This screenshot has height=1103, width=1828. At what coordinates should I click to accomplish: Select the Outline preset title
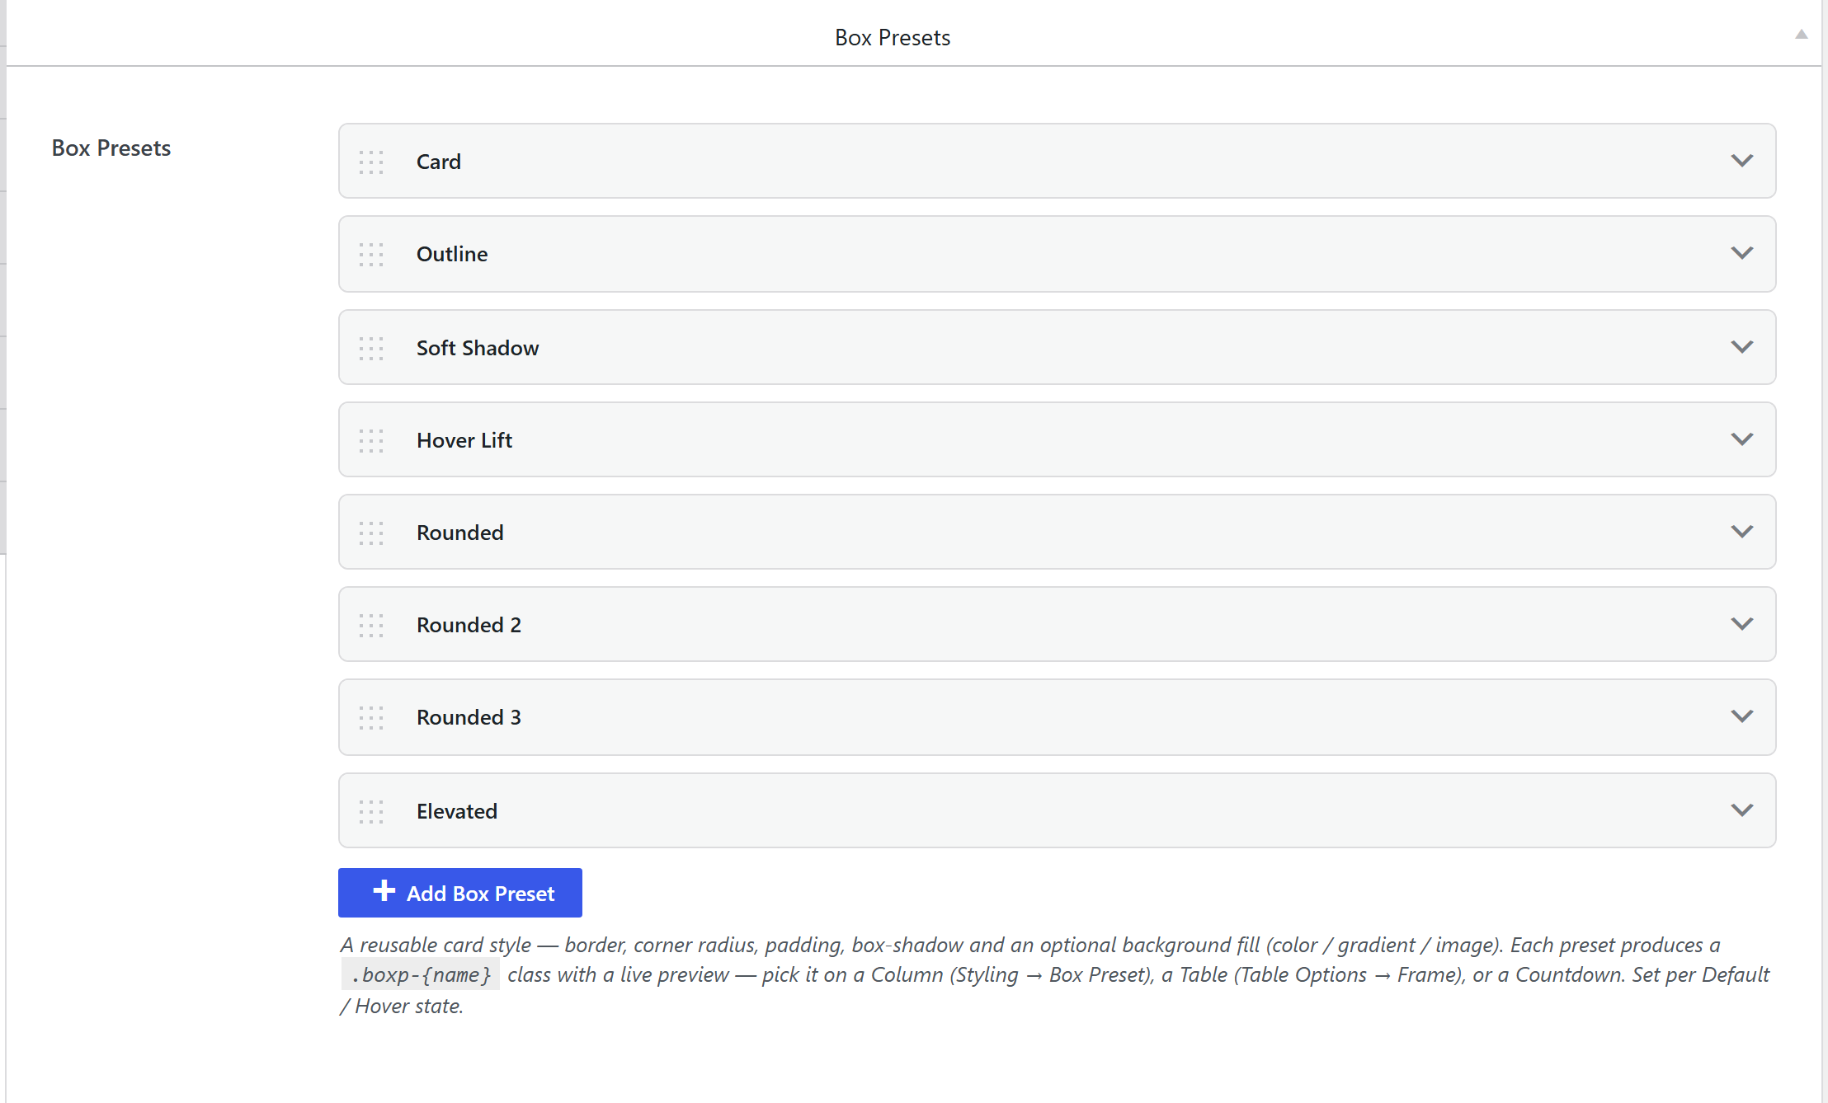[x=452, y=254]
